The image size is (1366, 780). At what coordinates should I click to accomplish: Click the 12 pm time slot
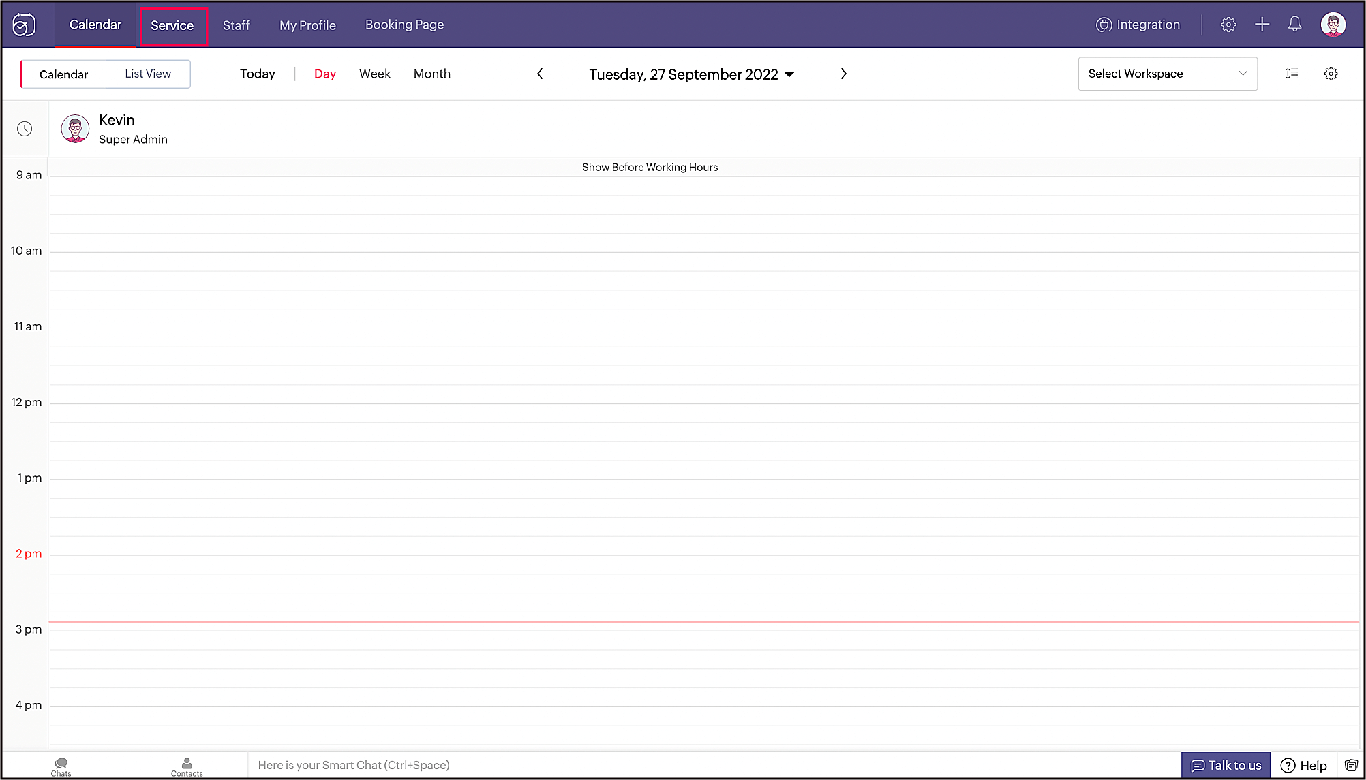coord(704,413)
